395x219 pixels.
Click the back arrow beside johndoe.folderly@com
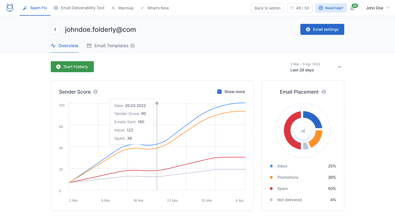(55, 29)
